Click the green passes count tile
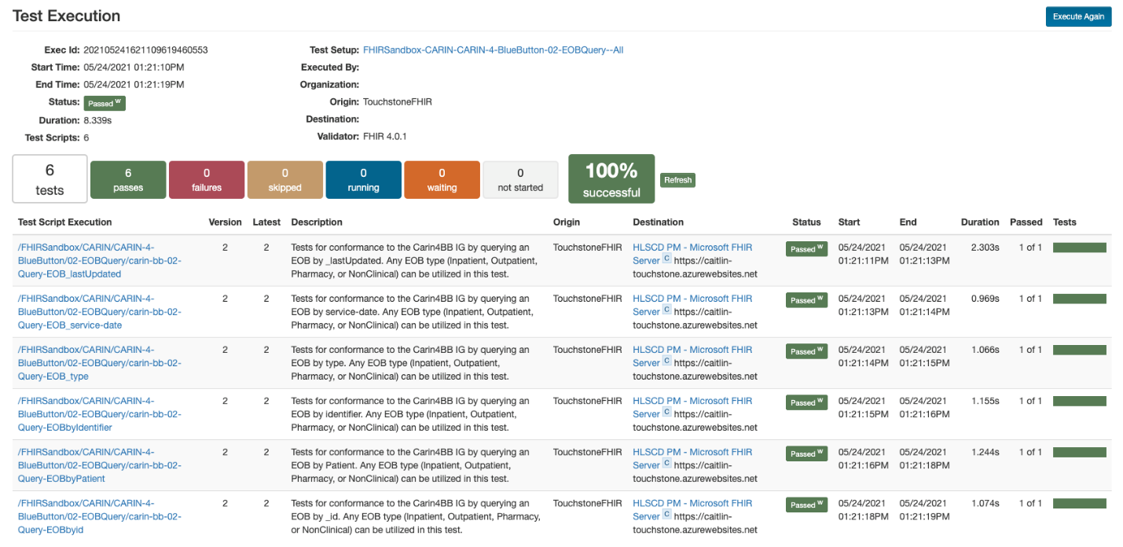Screen dimensions: 1123x547 tap(127, 179)
